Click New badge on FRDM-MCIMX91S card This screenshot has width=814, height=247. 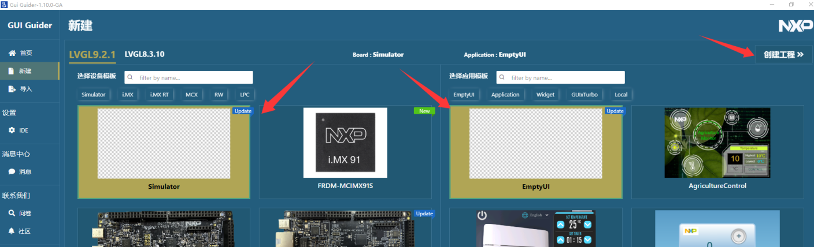click(x=424, y=111)
